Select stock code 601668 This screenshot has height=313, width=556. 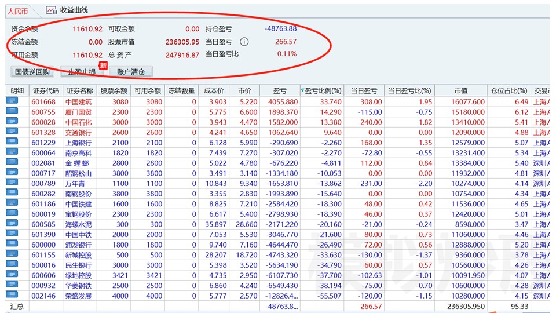43,102
